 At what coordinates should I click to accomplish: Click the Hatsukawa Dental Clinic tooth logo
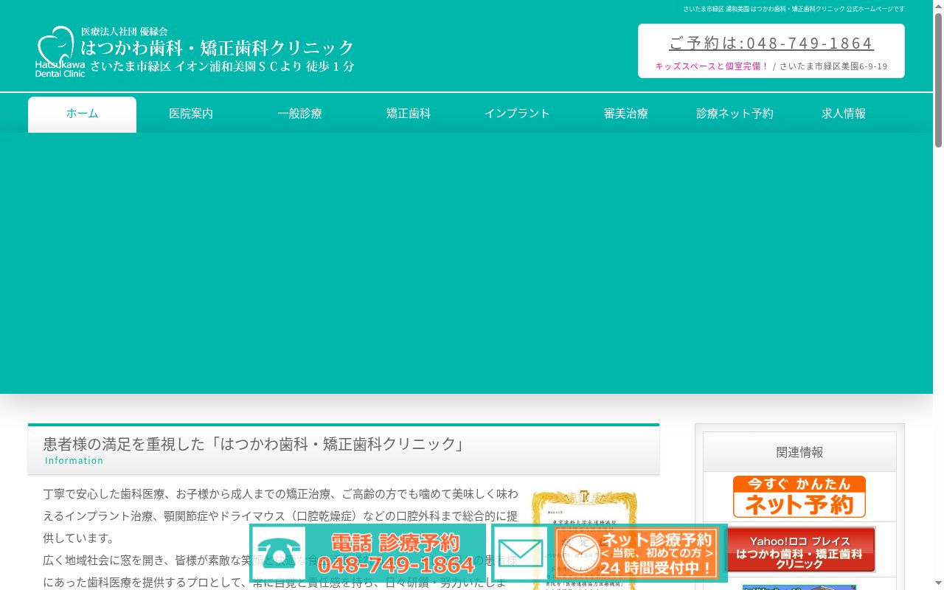tap(60, 52)
